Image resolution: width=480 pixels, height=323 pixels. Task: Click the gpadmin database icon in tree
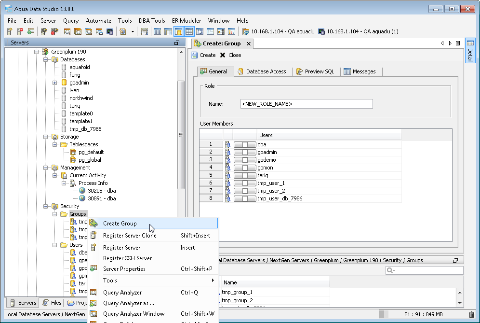click(x=64, y=83)
